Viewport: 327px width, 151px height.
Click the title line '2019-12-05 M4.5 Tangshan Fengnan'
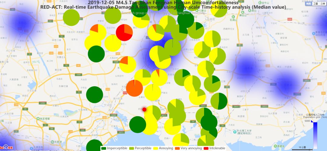pyautogui.click(x=163, y=3)
